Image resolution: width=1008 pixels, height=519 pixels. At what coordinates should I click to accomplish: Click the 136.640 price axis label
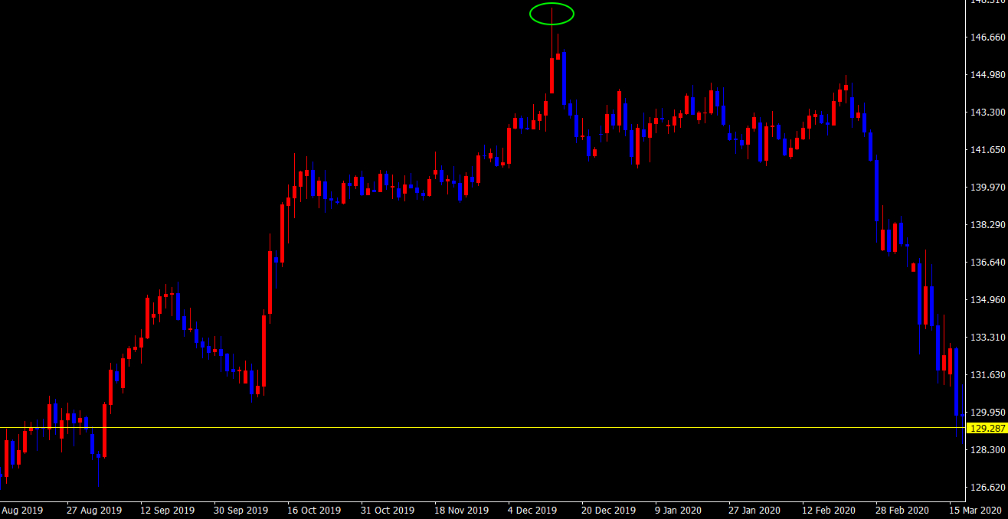(x=987, y=263)
